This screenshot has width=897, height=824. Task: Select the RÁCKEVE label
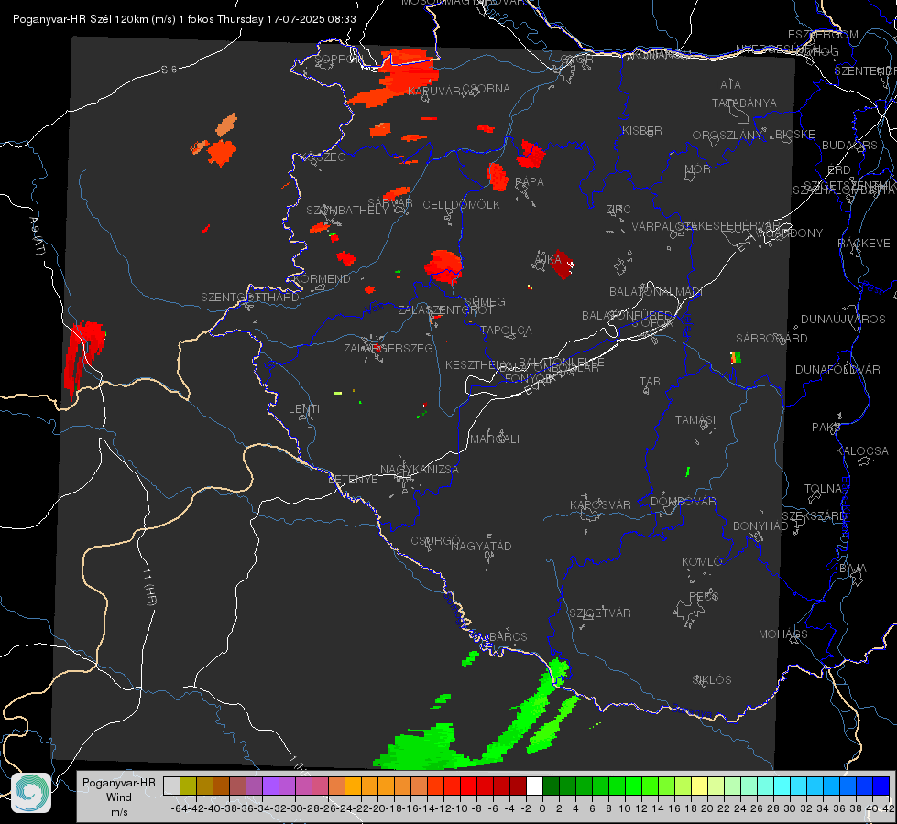[864, 243]
